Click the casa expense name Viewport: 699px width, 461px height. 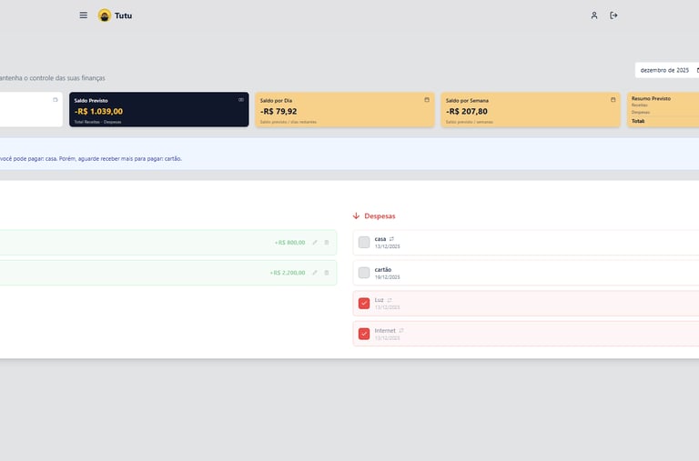380,239
